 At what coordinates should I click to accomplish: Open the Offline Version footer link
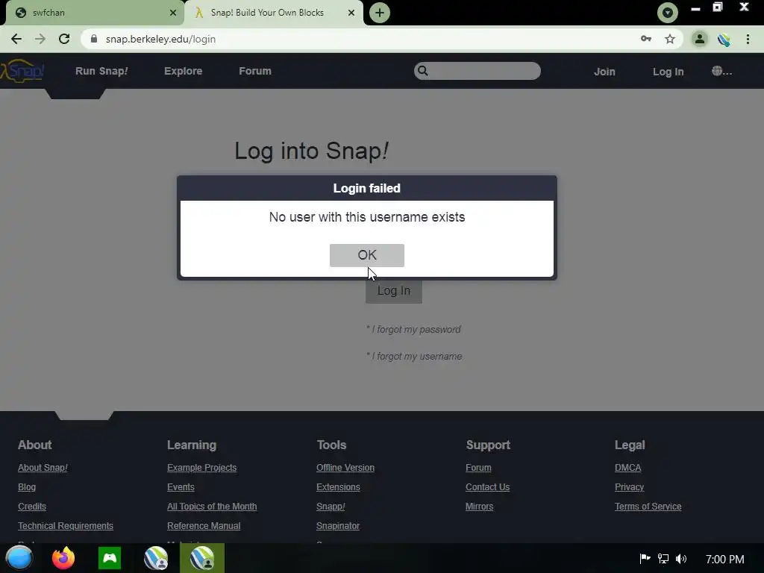[345, 468]
